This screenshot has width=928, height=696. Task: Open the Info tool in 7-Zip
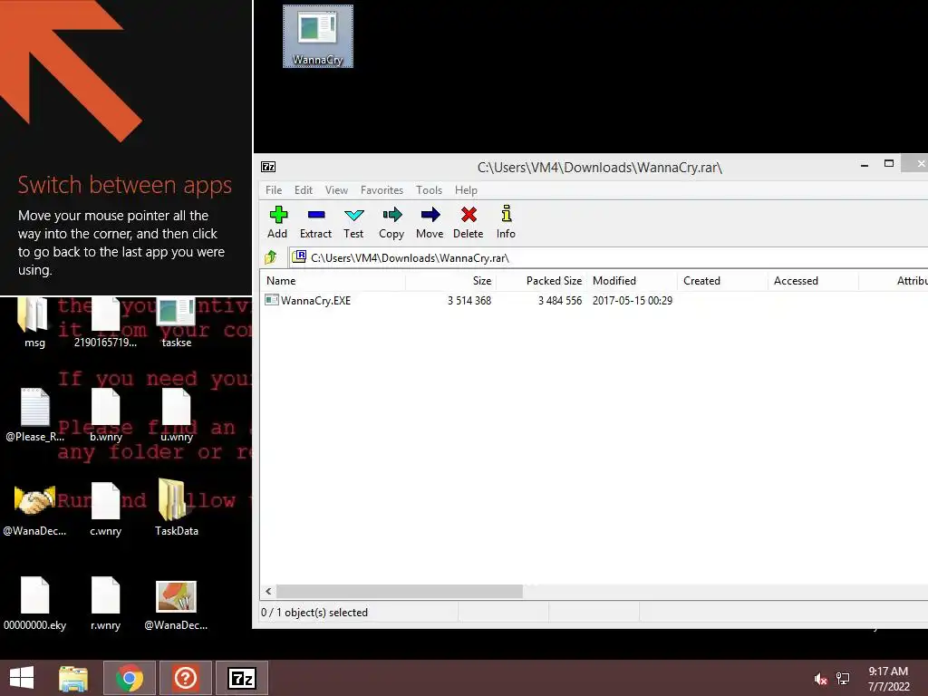coord(506,222)
